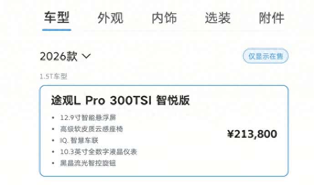The image size is (314, 185).
Task: Click the blue underline indicator below 车型
Action: pyautogui.click(x=57, y=30)
